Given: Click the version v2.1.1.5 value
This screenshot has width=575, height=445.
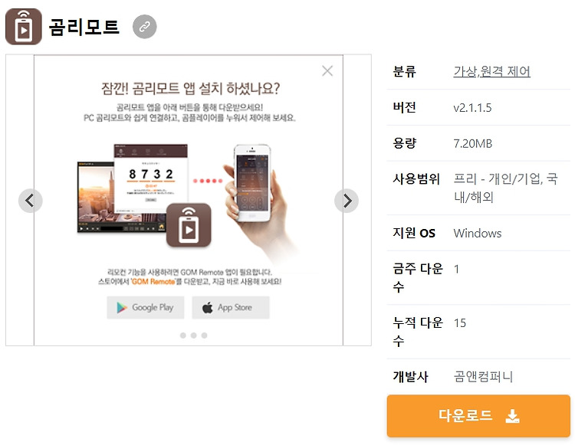Looking at the screenshot, I should 472,108.
